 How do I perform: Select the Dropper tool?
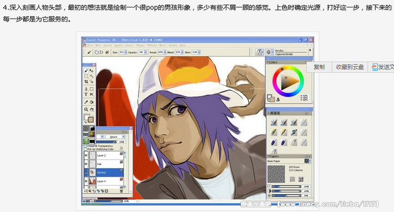86,102
